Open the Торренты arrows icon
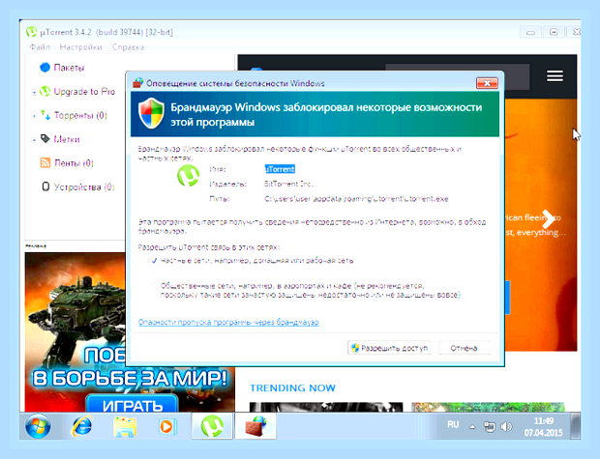The width and height of the screenshot is (600, 459). pyautogui.click(x=45, y=115)
